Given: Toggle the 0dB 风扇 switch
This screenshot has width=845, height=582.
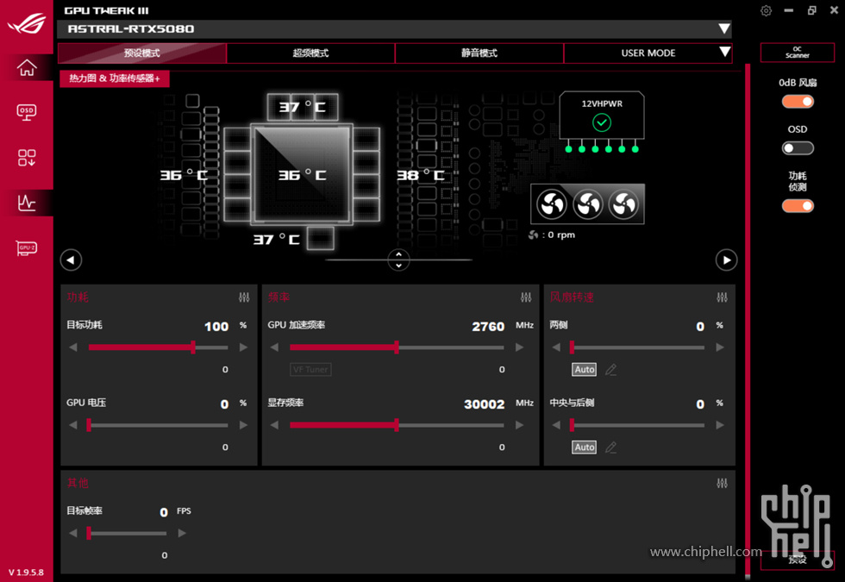Looking at the screenshot, I should pyautogui.click(x=798, y=102).
